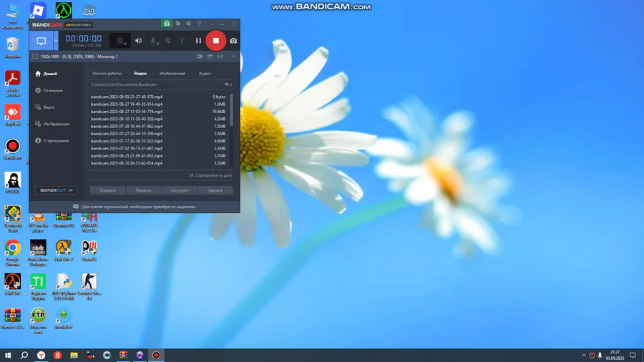Collapse the panel with the up chevron
644x362 pixels.
234,57
